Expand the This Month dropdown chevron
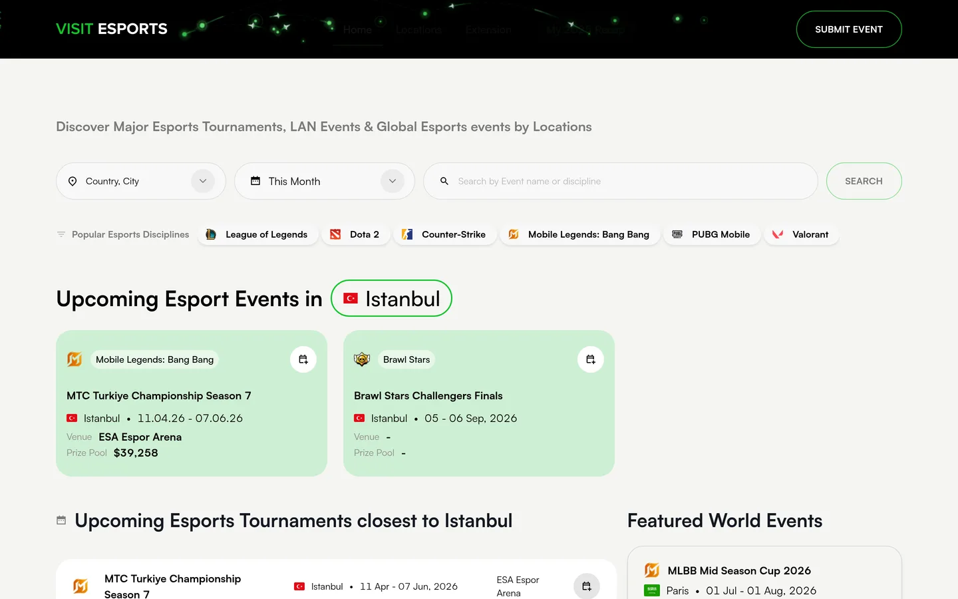 tap(393, 181)
